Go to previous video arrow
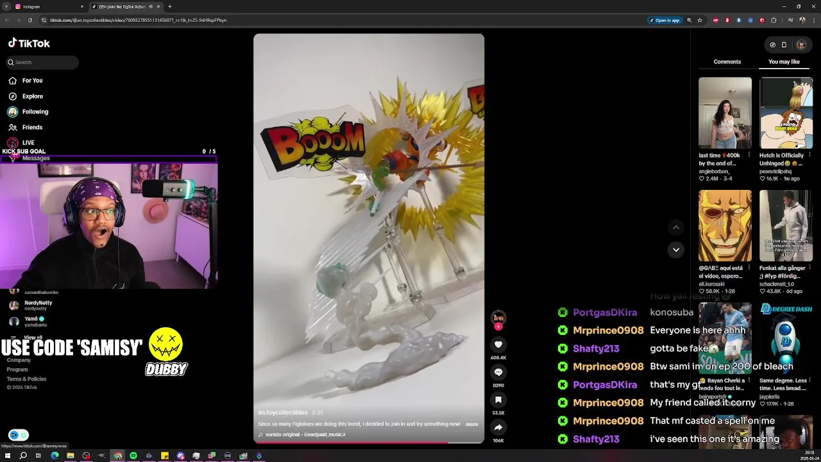This screenshot has width=821, height=462. pyautogui.click(x=676, y=227)
